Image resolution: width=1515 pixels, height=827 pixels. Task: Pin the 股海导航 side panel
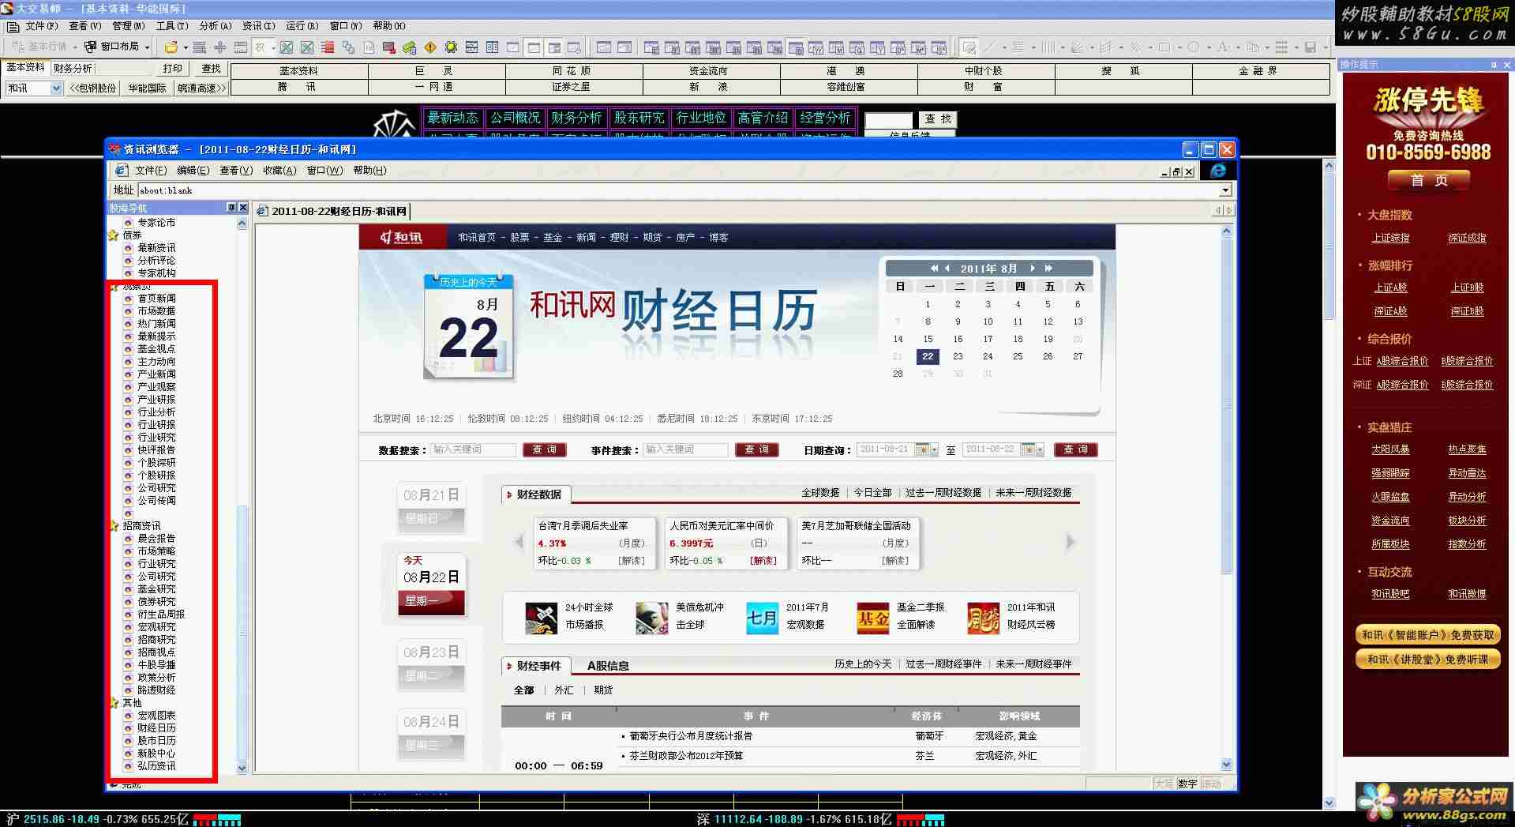click(x=231, y=207)
